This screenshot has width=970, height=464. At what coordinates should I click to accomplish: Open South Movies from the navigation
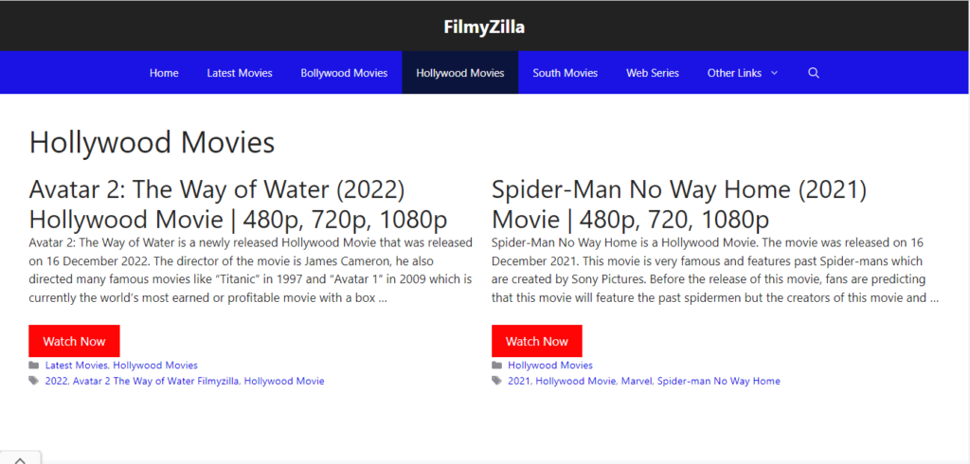[565, 73]
